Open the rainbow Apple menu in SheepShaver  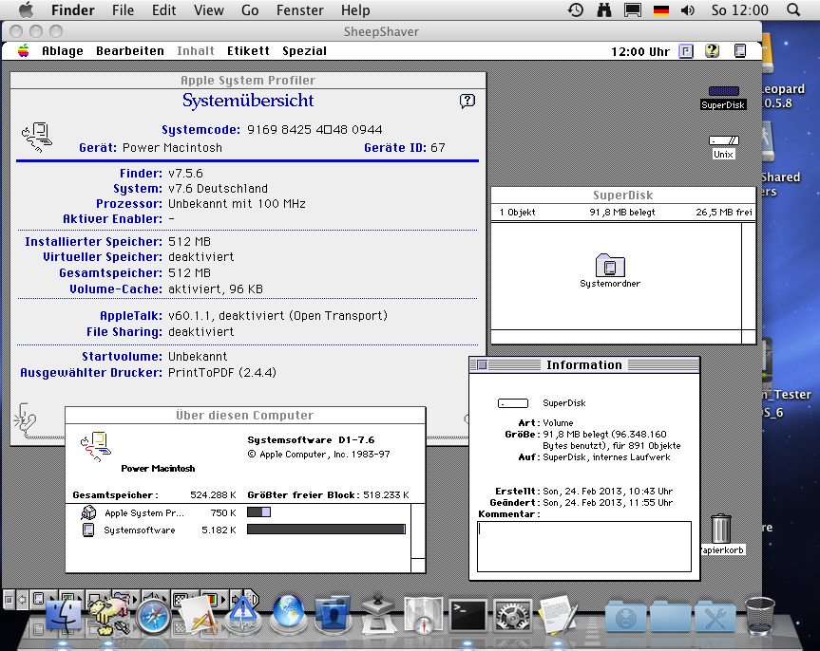23,50
